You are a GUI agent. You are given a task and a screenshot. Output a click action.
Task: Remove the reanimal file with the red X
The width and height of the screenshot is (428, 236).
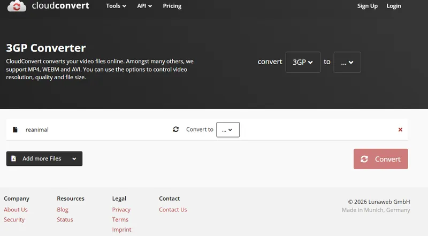(400, 130)
